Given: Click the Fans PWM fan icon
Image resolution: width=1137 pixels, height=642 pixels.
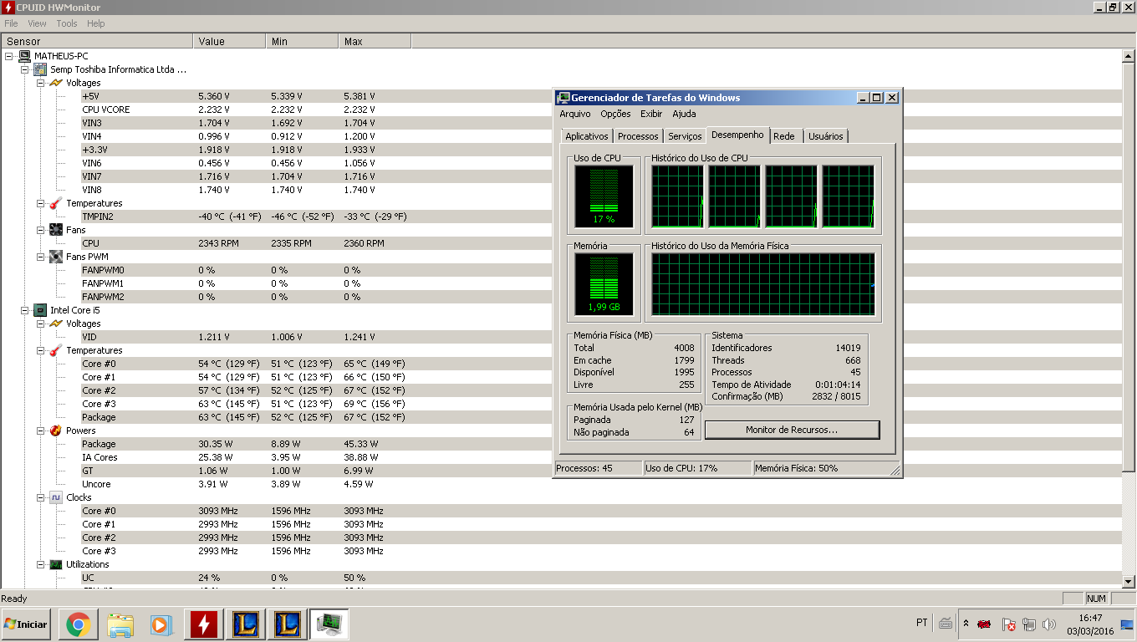Looking at the screenshot, I should click(56, 257).
